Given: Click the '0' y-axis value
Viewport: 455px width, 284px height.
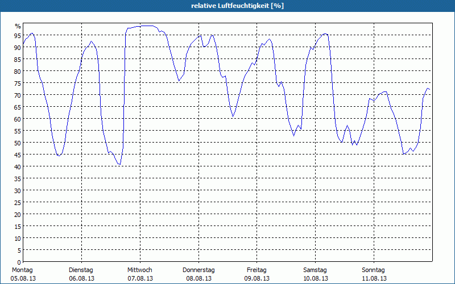Looking at the screenshot, I should pyautogui.click(x=19, y=262).
